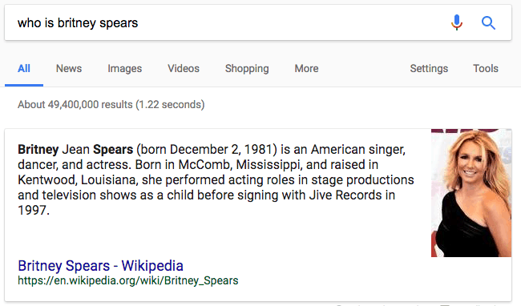Screen dimensions: 521x306
Task: Start voice search with the microphone icon
Action: (457, 22)
